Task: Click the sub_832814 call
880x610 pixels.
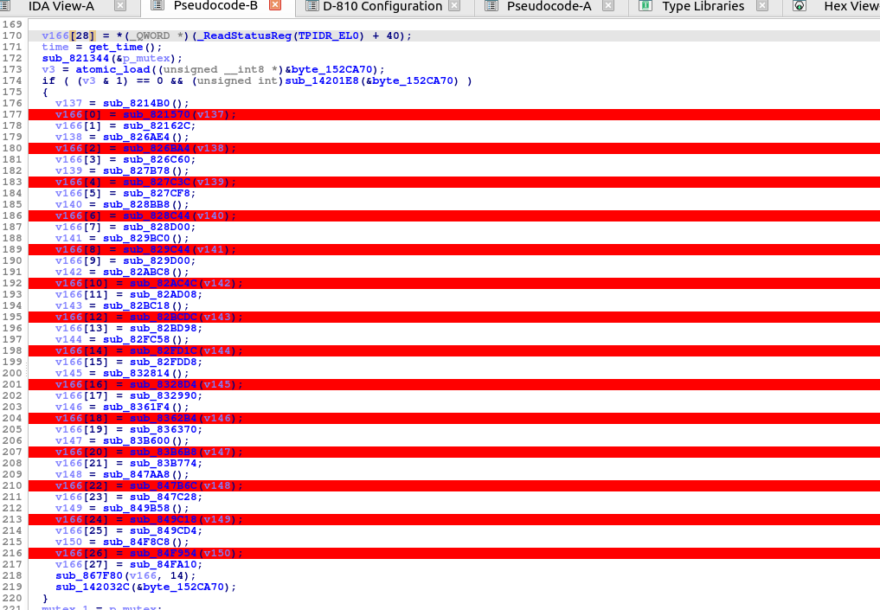Action: [137, 373]
